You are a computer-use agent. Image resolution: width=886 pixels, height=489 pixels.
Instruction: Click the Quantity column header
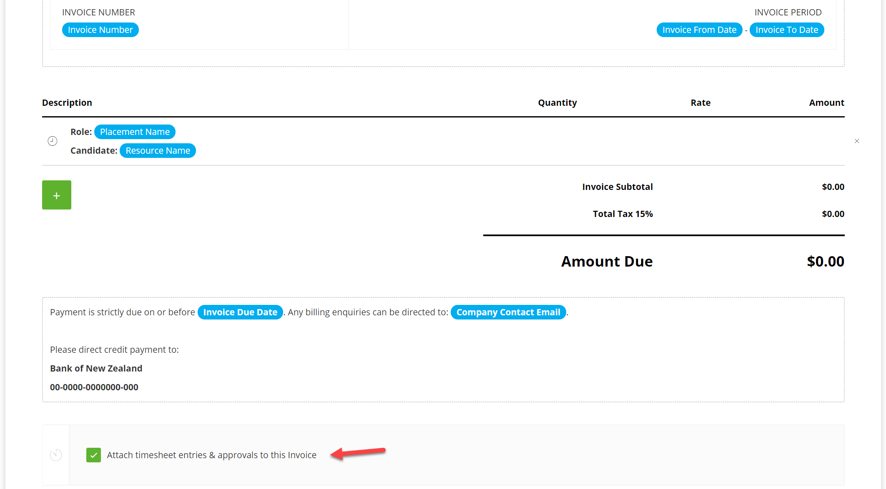[557, 103]
